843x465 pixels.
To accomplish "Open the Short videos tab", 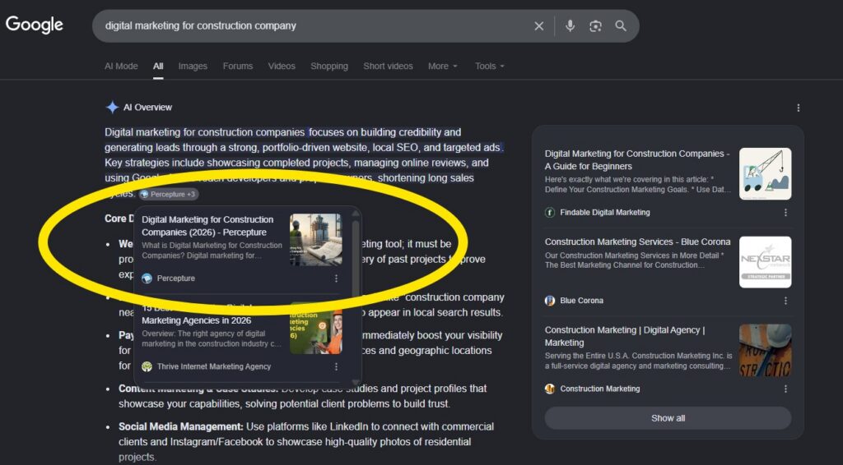I will pyautogui.click(x=388, y=66).
